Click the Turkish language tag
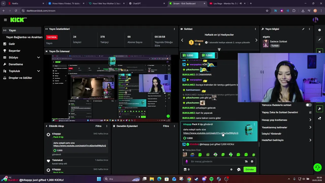 (x=275, y=46)
